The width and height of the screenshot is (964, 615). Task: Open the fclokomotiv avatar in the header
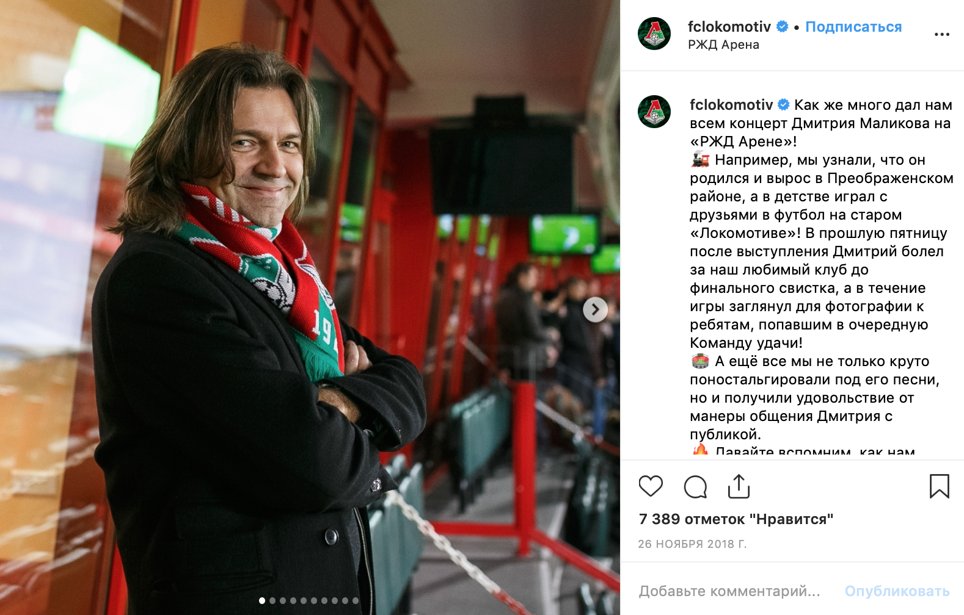(x=654, y=34)
